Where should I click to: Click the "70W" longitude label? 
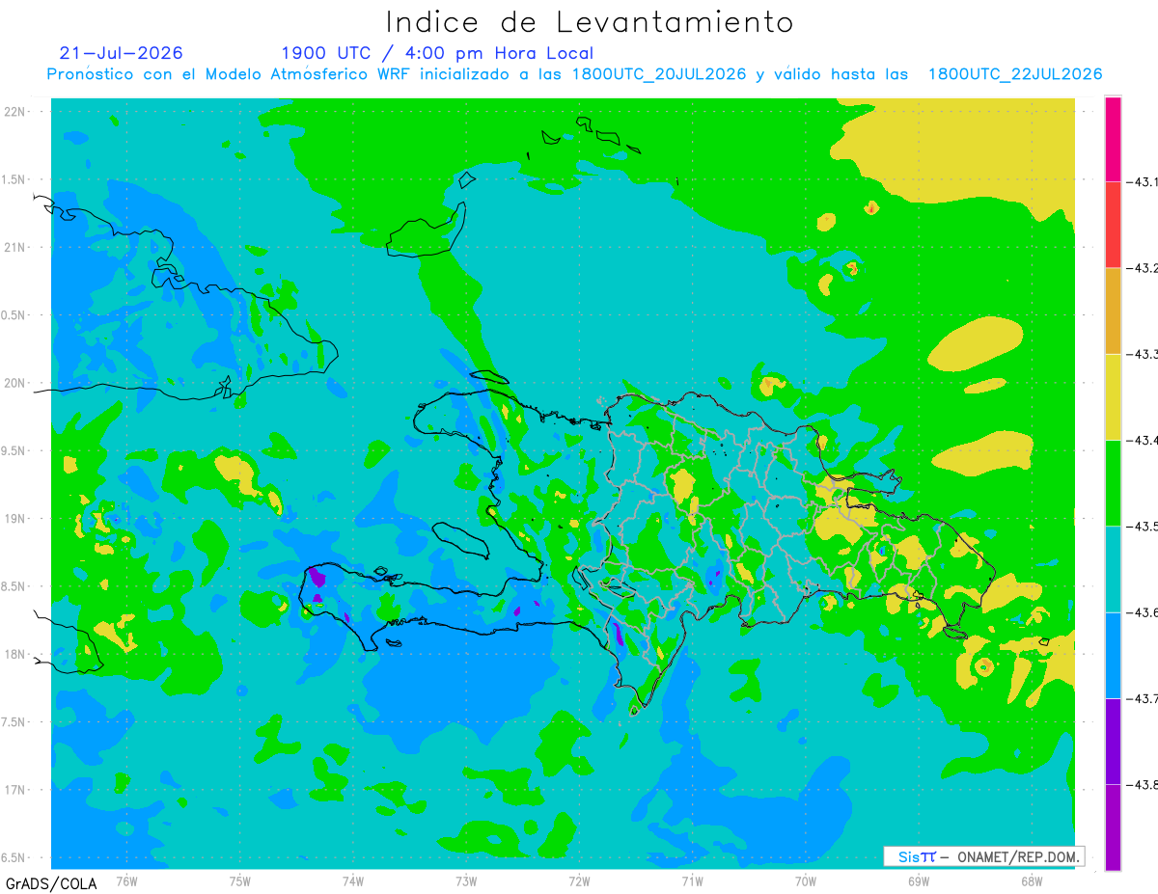[x=806, y=880]
